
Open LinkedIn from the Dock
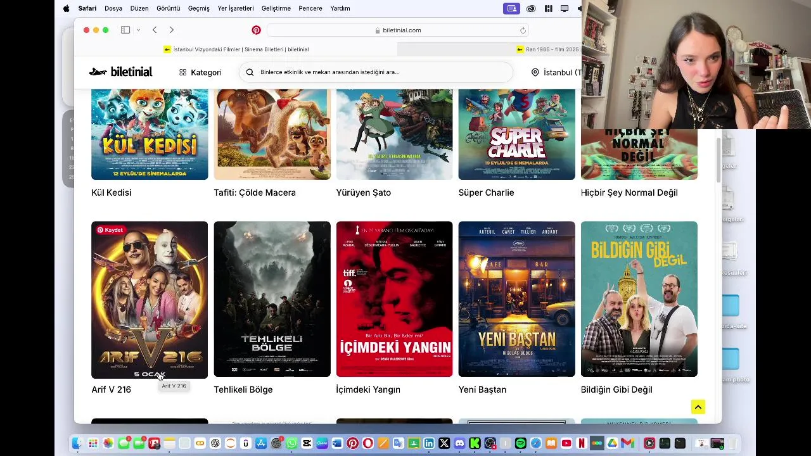click(429, 443)
